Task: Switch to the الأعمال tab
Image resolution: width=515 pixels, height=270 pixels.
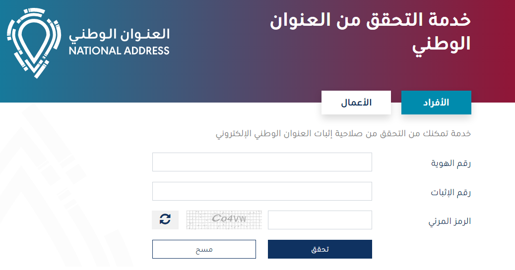Action: click(356, 103)
